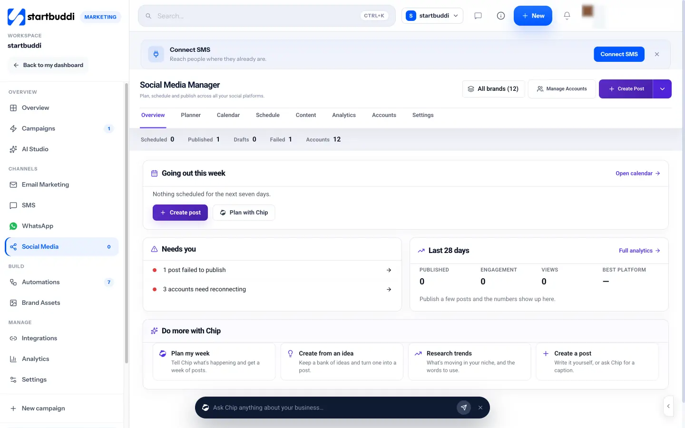Open Full analytics link
Viewport: 685px width, 428px height.
(639, 251)
